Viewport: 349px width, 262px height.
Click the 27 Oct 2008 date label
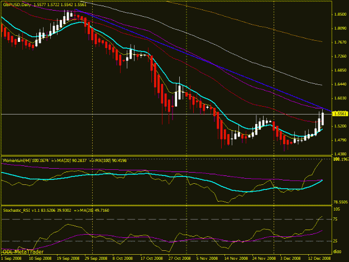[180, 259]
